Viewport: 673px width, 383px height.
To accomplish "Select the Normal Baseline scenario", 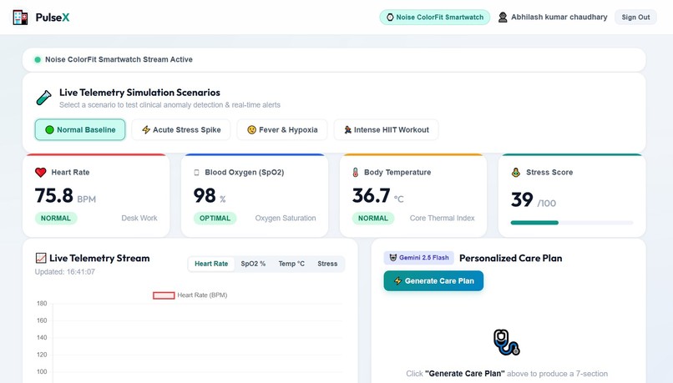I will coord(80,129).
